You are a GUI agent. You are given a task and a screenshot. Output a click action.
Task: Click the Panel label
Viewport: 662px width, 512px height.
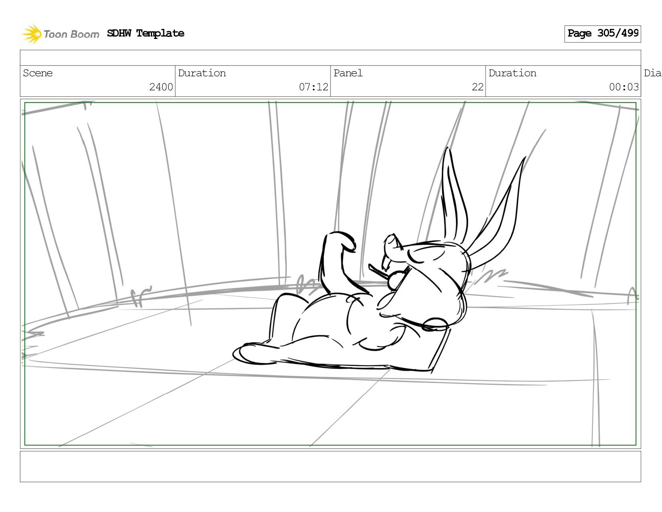pos(348,73)
